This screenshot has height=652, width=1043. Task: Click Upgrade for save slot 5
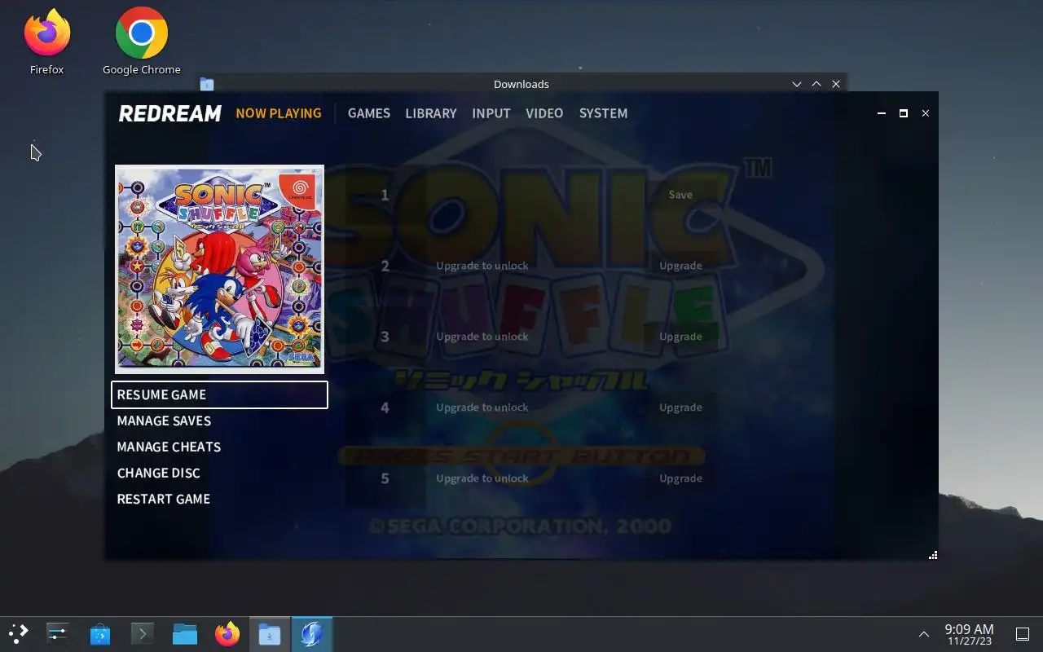[x=680, y=478]
